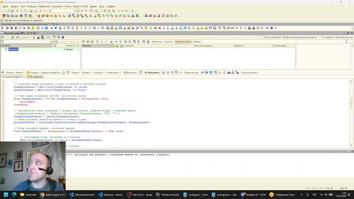This screenshot has width=354, height=199.
Task: Expand the selected algorithm tree node
Action: (6, 49)
